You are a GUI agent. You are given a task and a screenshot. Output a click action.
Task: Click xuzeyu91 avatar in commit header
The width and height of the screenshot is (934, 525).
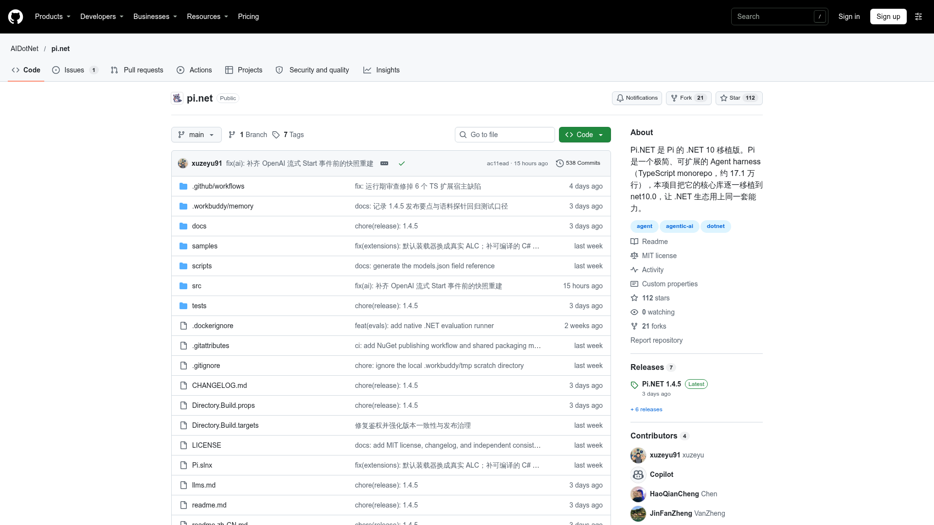tap(183, 163)
